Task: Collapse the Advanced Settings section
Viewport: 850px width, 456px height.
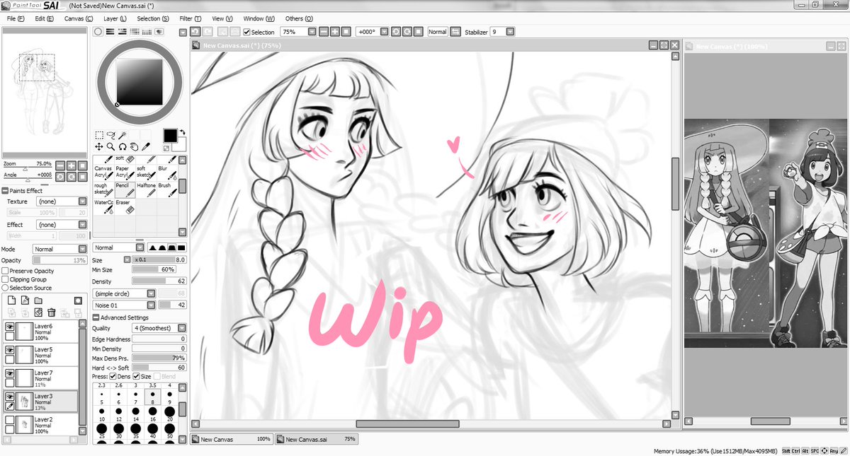Action: coord(96,317)
